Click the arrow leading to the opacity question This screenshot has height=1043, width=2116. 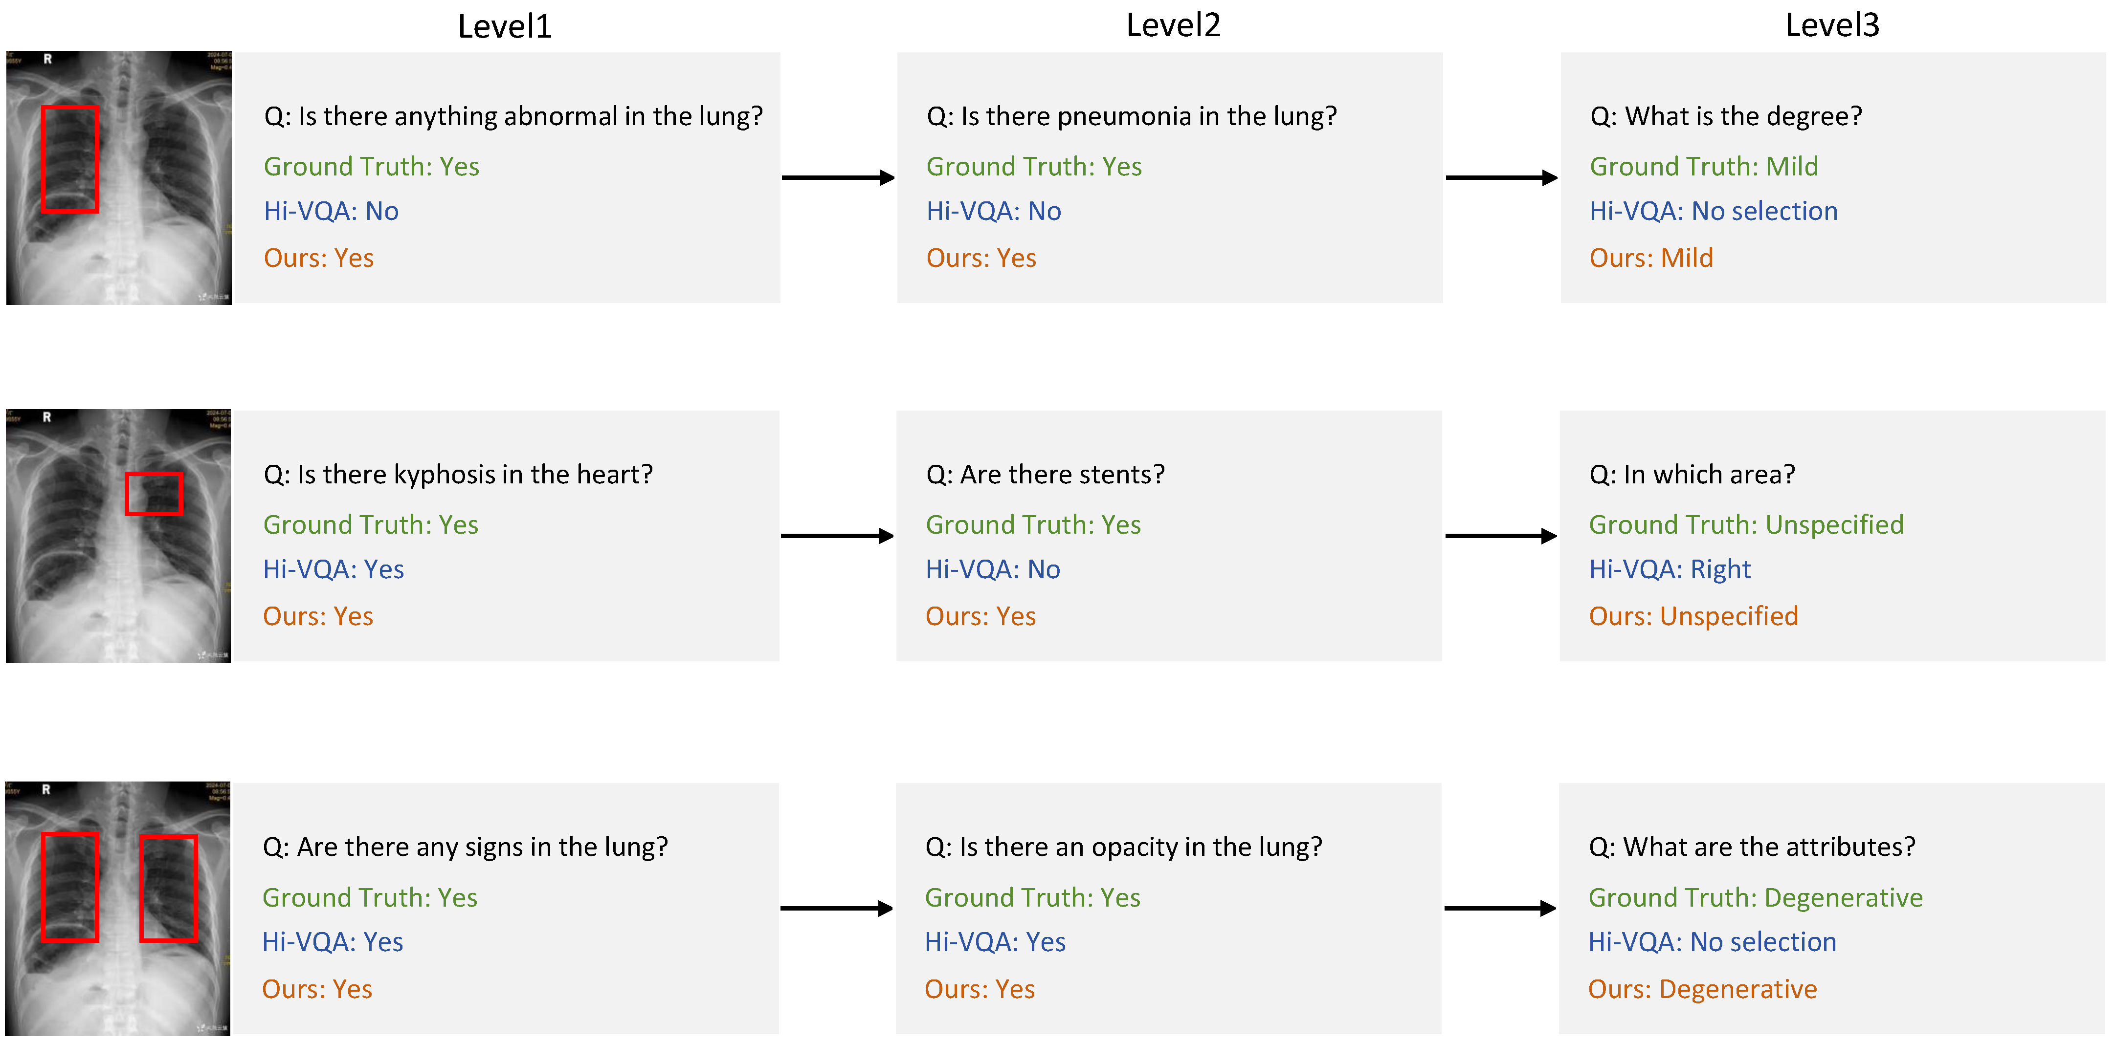point(835,908)
